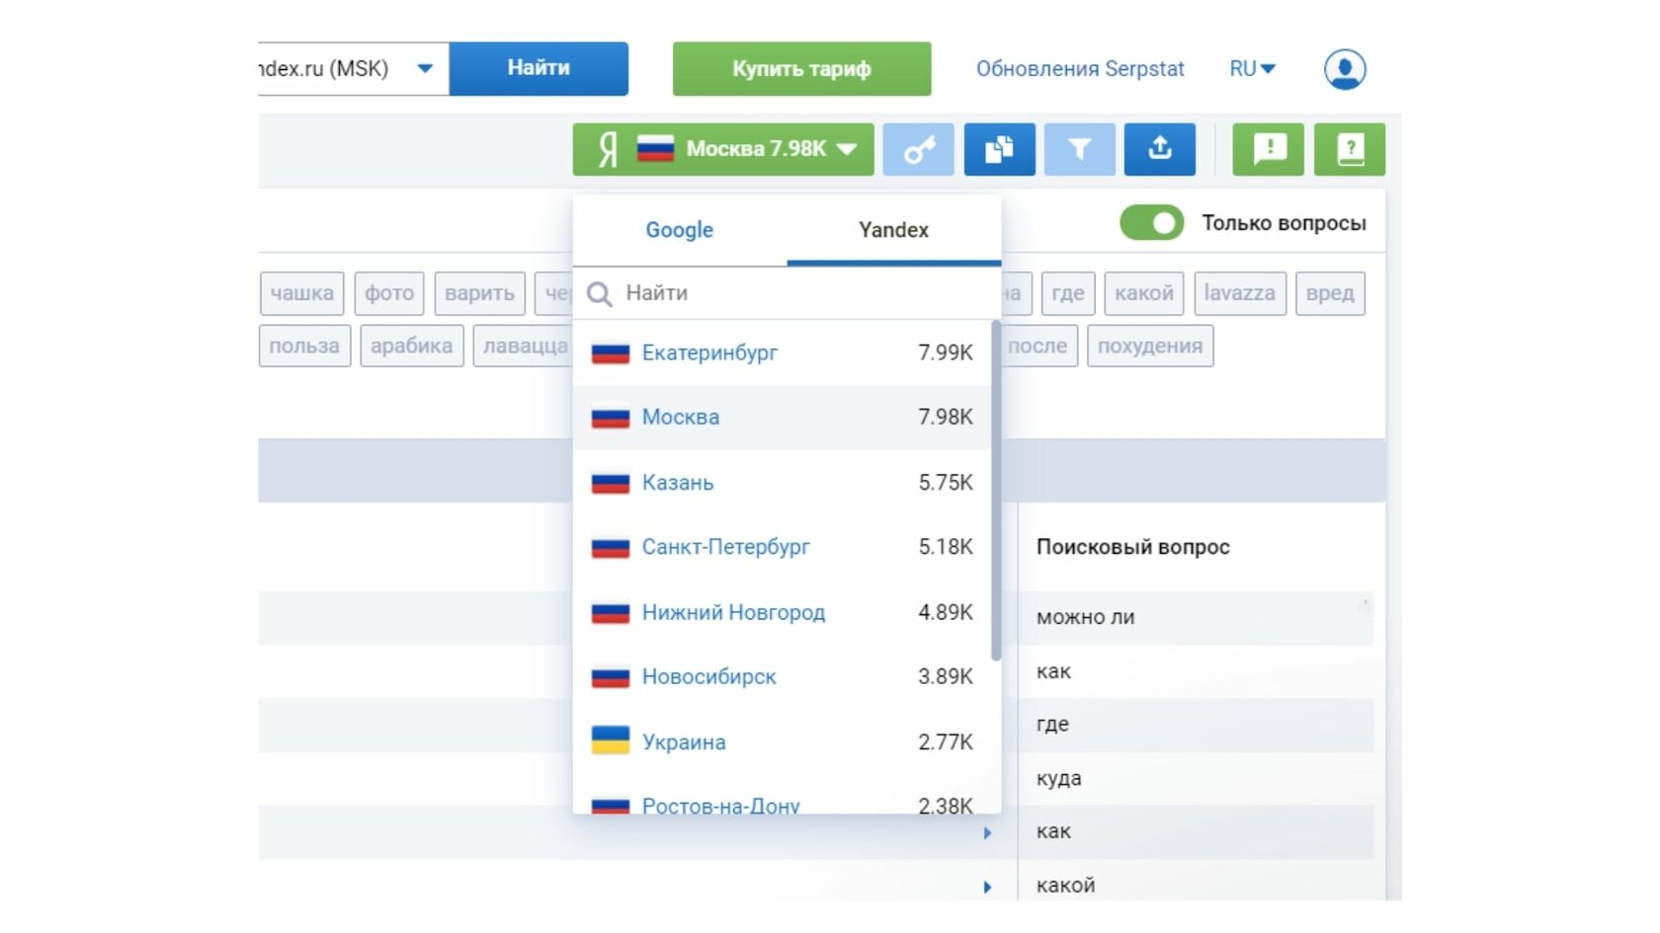The width and height of the screenshot is (1660, 933).
Task: Open the RU language dropdown
Action: 1252,69
